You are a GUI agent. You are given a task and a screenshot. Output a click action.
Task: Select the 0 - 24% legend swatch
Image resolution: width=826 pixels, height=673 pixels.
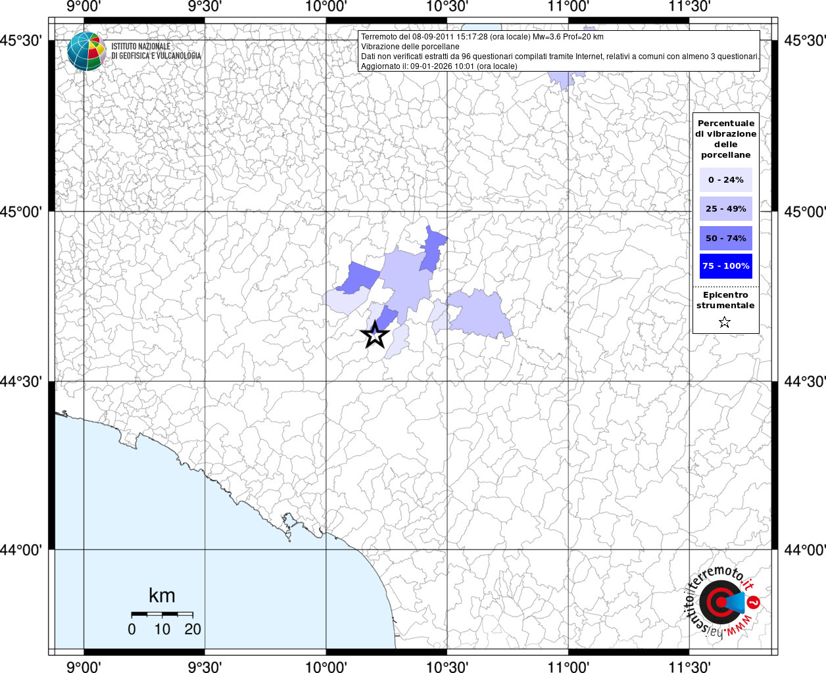pyautogui.click(x=726, y=180)
